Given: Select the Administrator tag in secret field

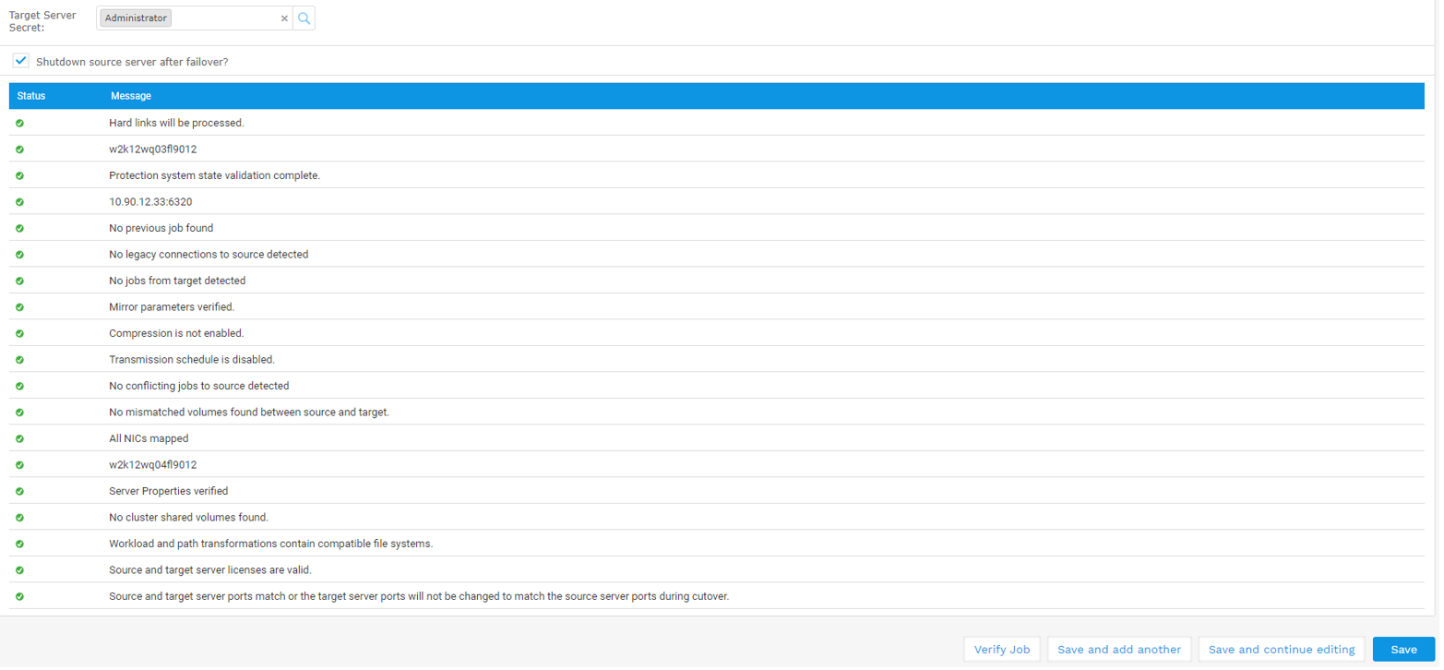Looking at the screenshot, I should [136, 18].
